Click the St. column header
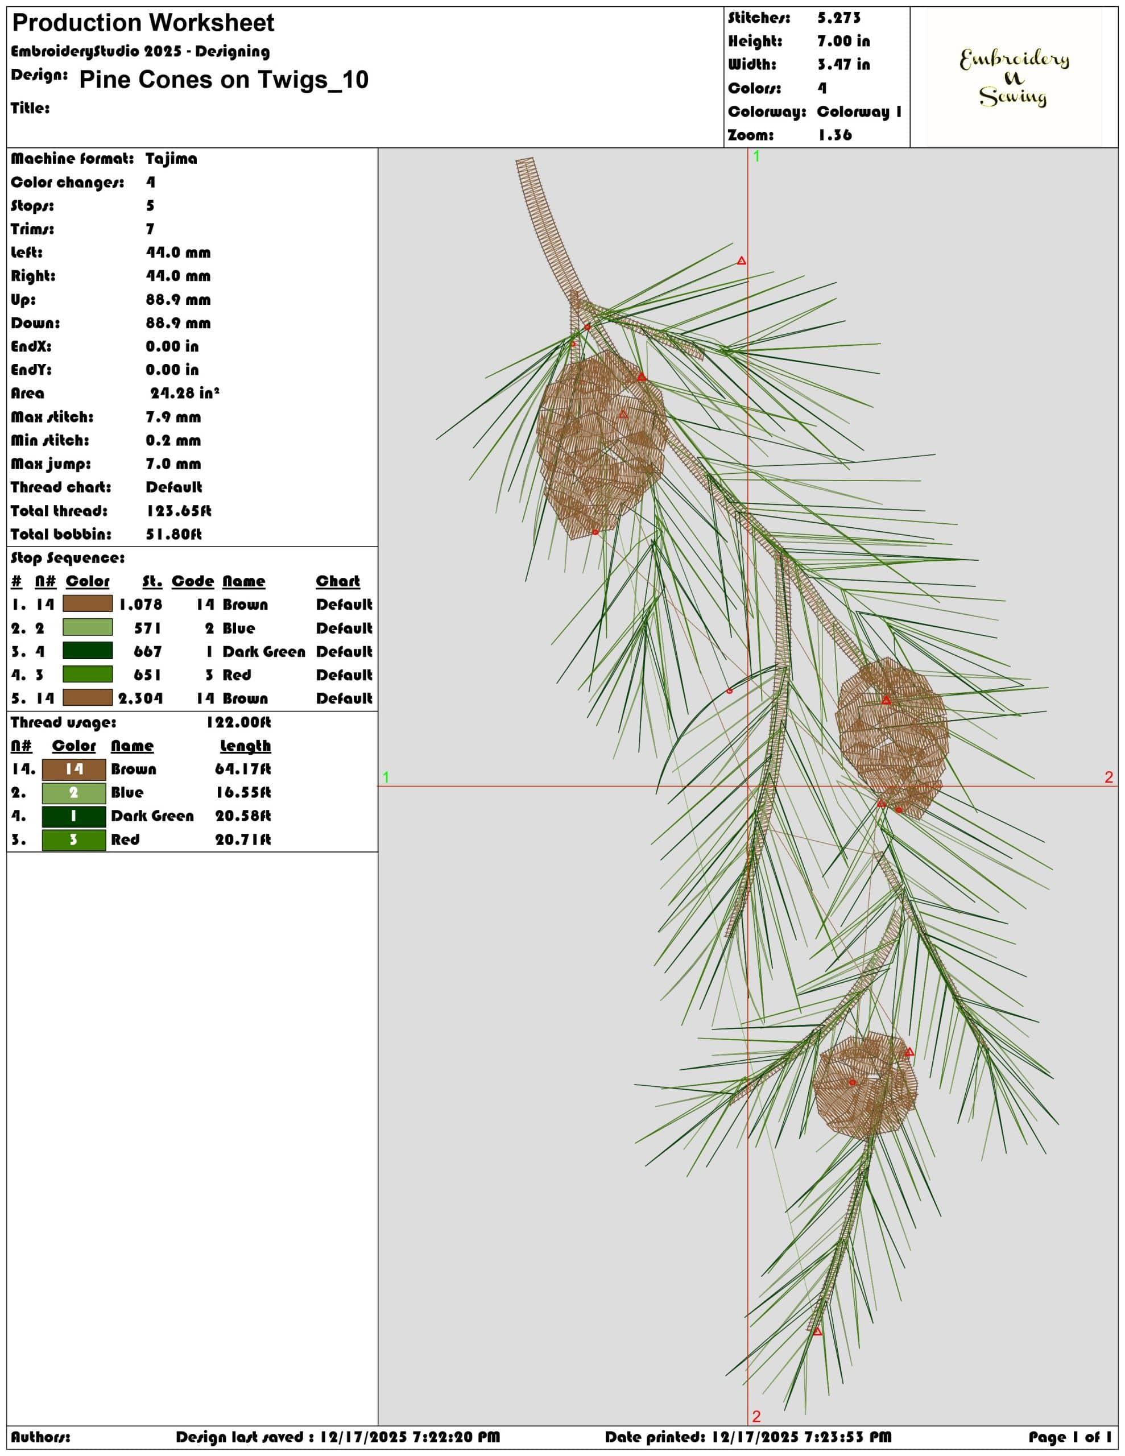 point(152,581)
